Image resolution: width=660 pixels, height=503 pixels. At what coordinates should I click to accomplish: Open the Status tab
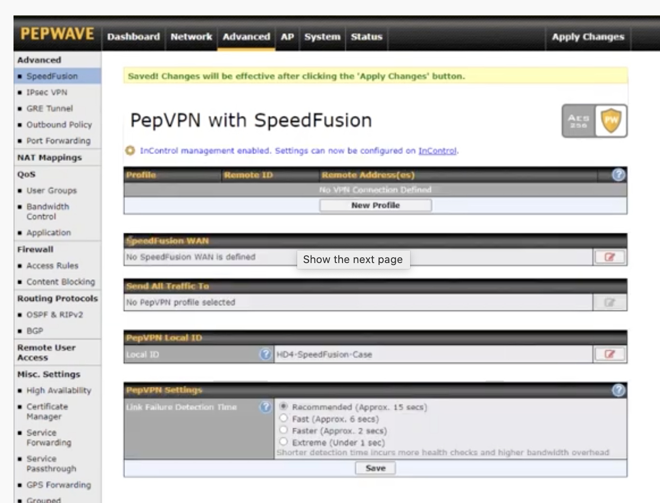point(367,37)
